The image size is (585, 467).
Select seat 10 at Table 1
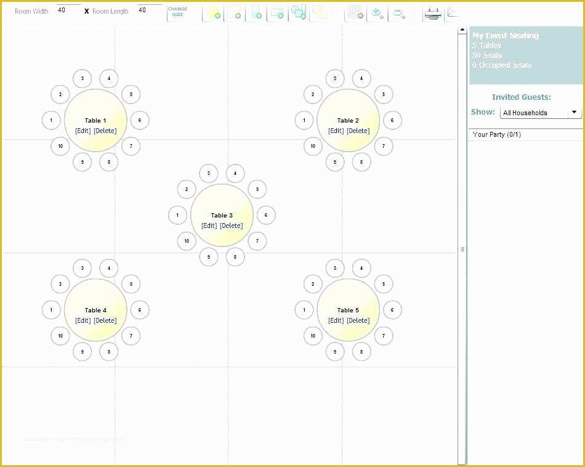[x=60, y=146]
